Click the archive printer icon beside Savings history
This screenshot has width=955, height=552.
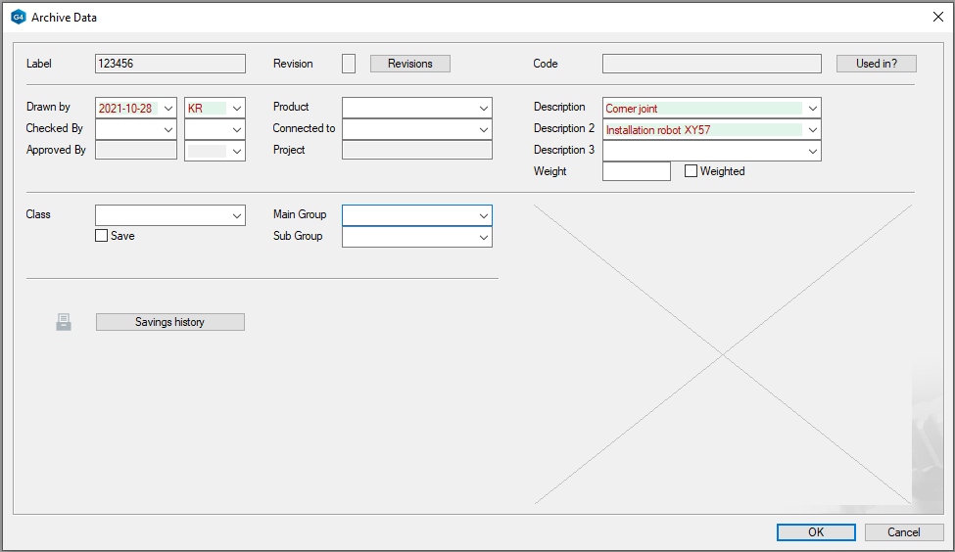click(x=64, y=322)
